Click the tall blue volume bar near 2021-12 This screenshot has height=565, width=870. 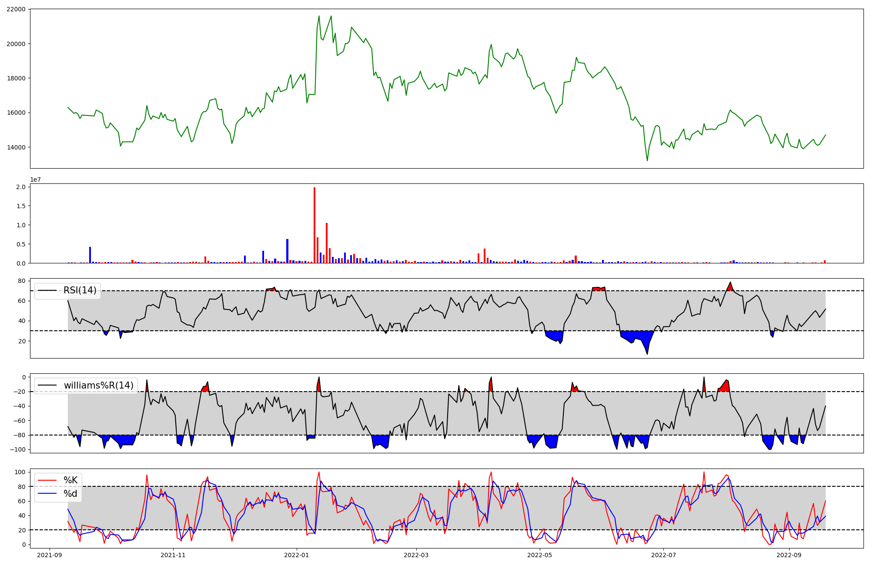click(287, 251)
